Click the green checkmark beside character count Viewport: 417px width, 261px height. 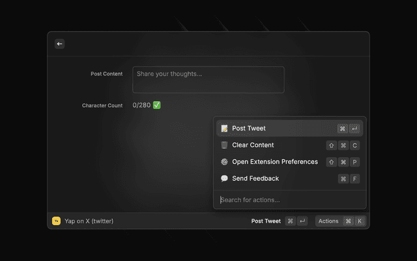pyautogui.click(x=157, y=105)
